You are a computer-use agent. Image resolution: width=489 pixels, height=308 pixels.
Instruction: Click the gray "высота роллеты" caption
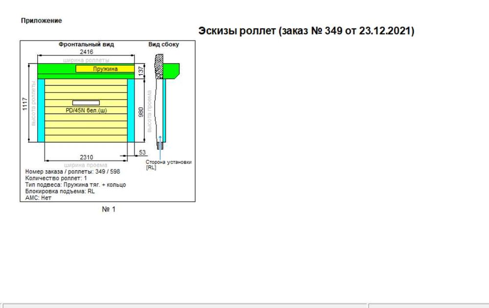(x=33, y=103)
